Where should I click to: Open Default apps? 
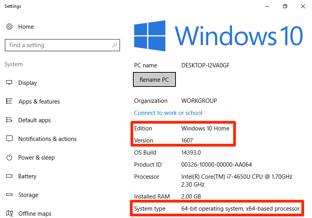click(34, 120)
